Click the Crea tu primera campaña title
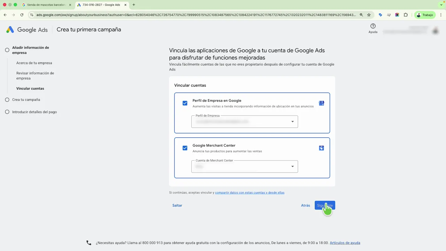Screen dimensions: 446x251 click(89, 30)
